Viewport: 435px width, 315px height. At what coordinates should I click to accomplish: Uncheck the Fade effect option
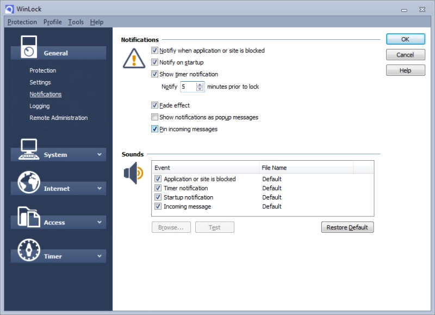click(x=154, y=105)
